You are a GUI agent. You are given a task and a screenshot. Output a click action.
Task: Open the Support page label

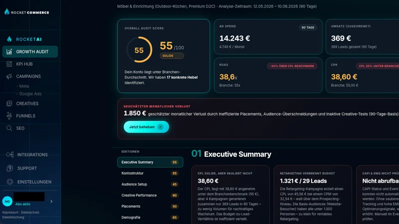[27, 168]
